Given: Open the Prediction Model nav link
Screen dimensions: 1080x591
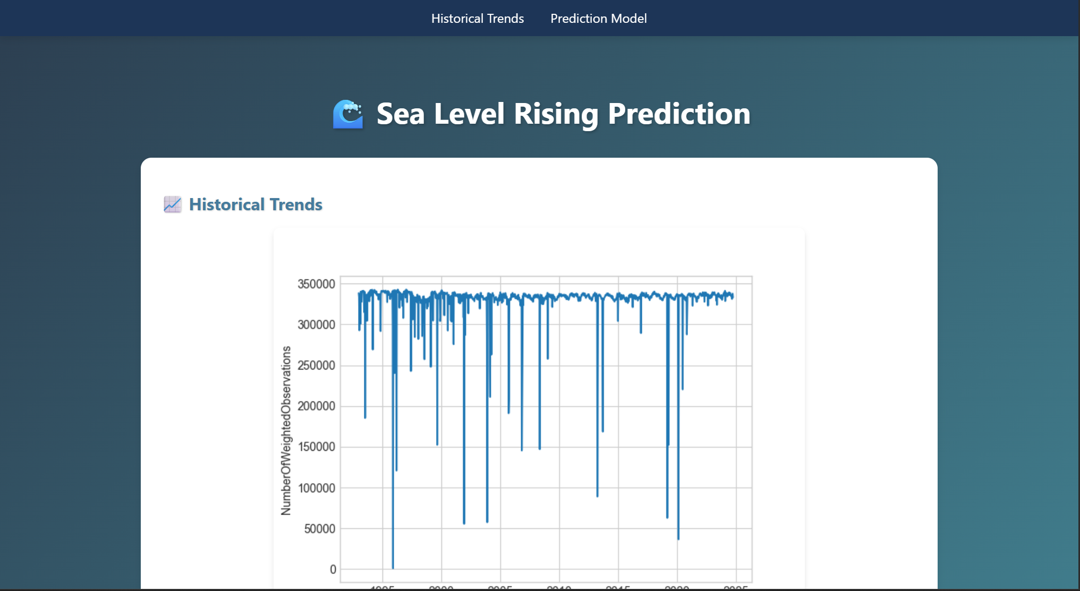Looking at the screenshot, I should tap(598, 19).
